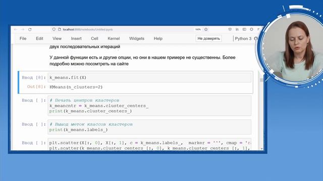The height and width of the screenshot is (181, 323).
Task: Open the Insert menu
Action: (x=76, y=39)
